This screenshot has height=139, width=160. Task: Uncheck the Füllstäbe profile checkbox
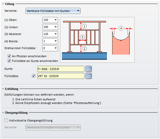point(33,76)
